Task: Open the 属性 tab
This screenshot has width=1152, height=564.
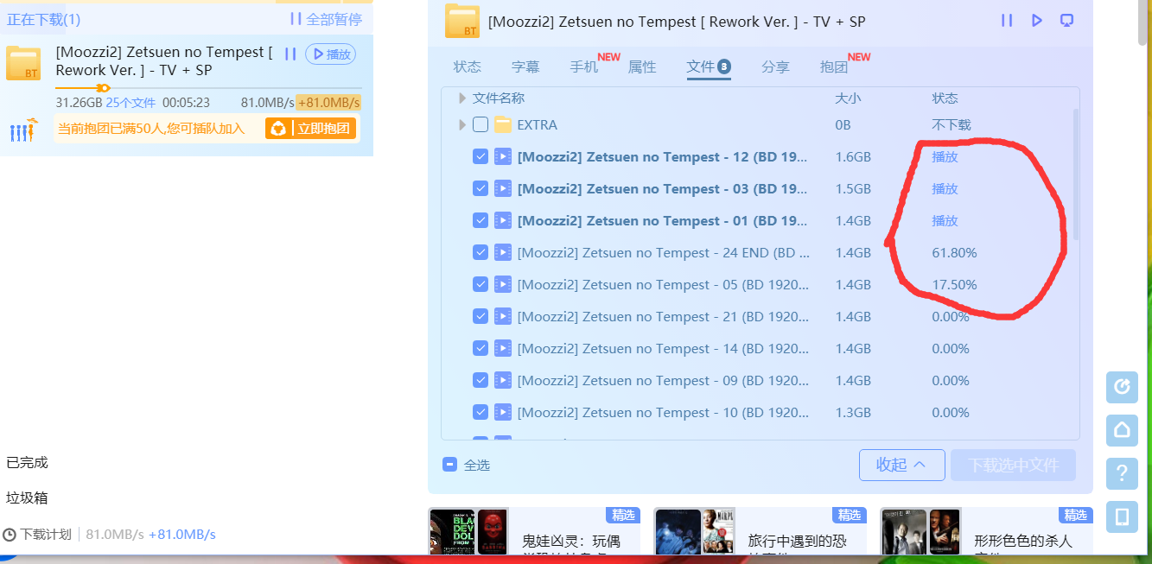Action: click(x=642, y=67)
